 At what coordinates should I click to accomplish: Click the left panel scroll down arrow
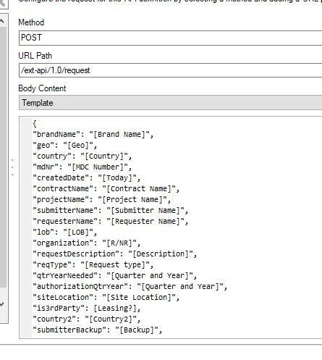(x=2, y=304)
